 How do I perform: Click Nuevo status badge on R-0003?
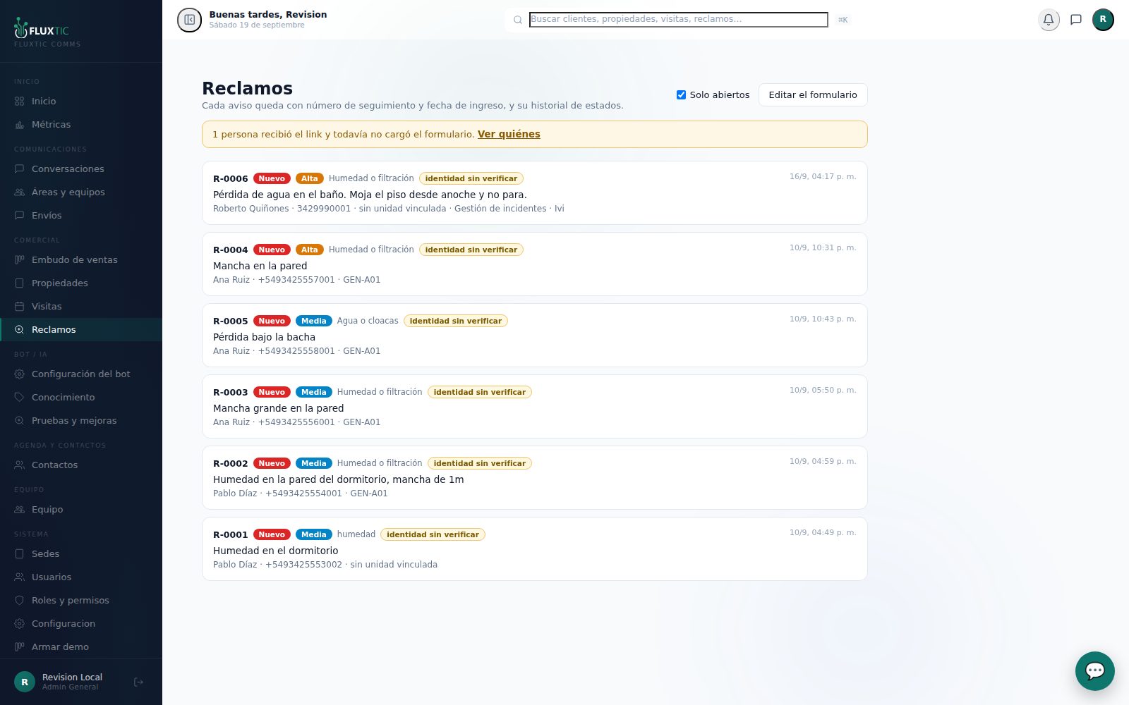coord(272,392)
